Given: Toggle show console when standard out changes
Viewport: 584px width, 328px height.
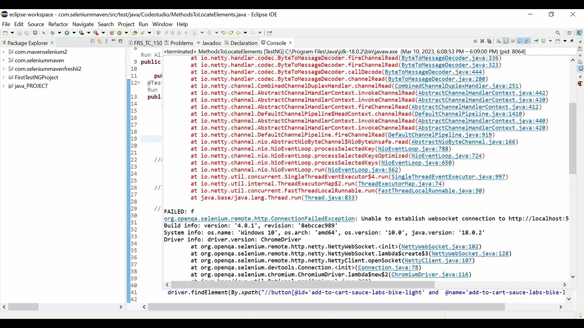Looking at the screenshot, I should coord(520,41).
